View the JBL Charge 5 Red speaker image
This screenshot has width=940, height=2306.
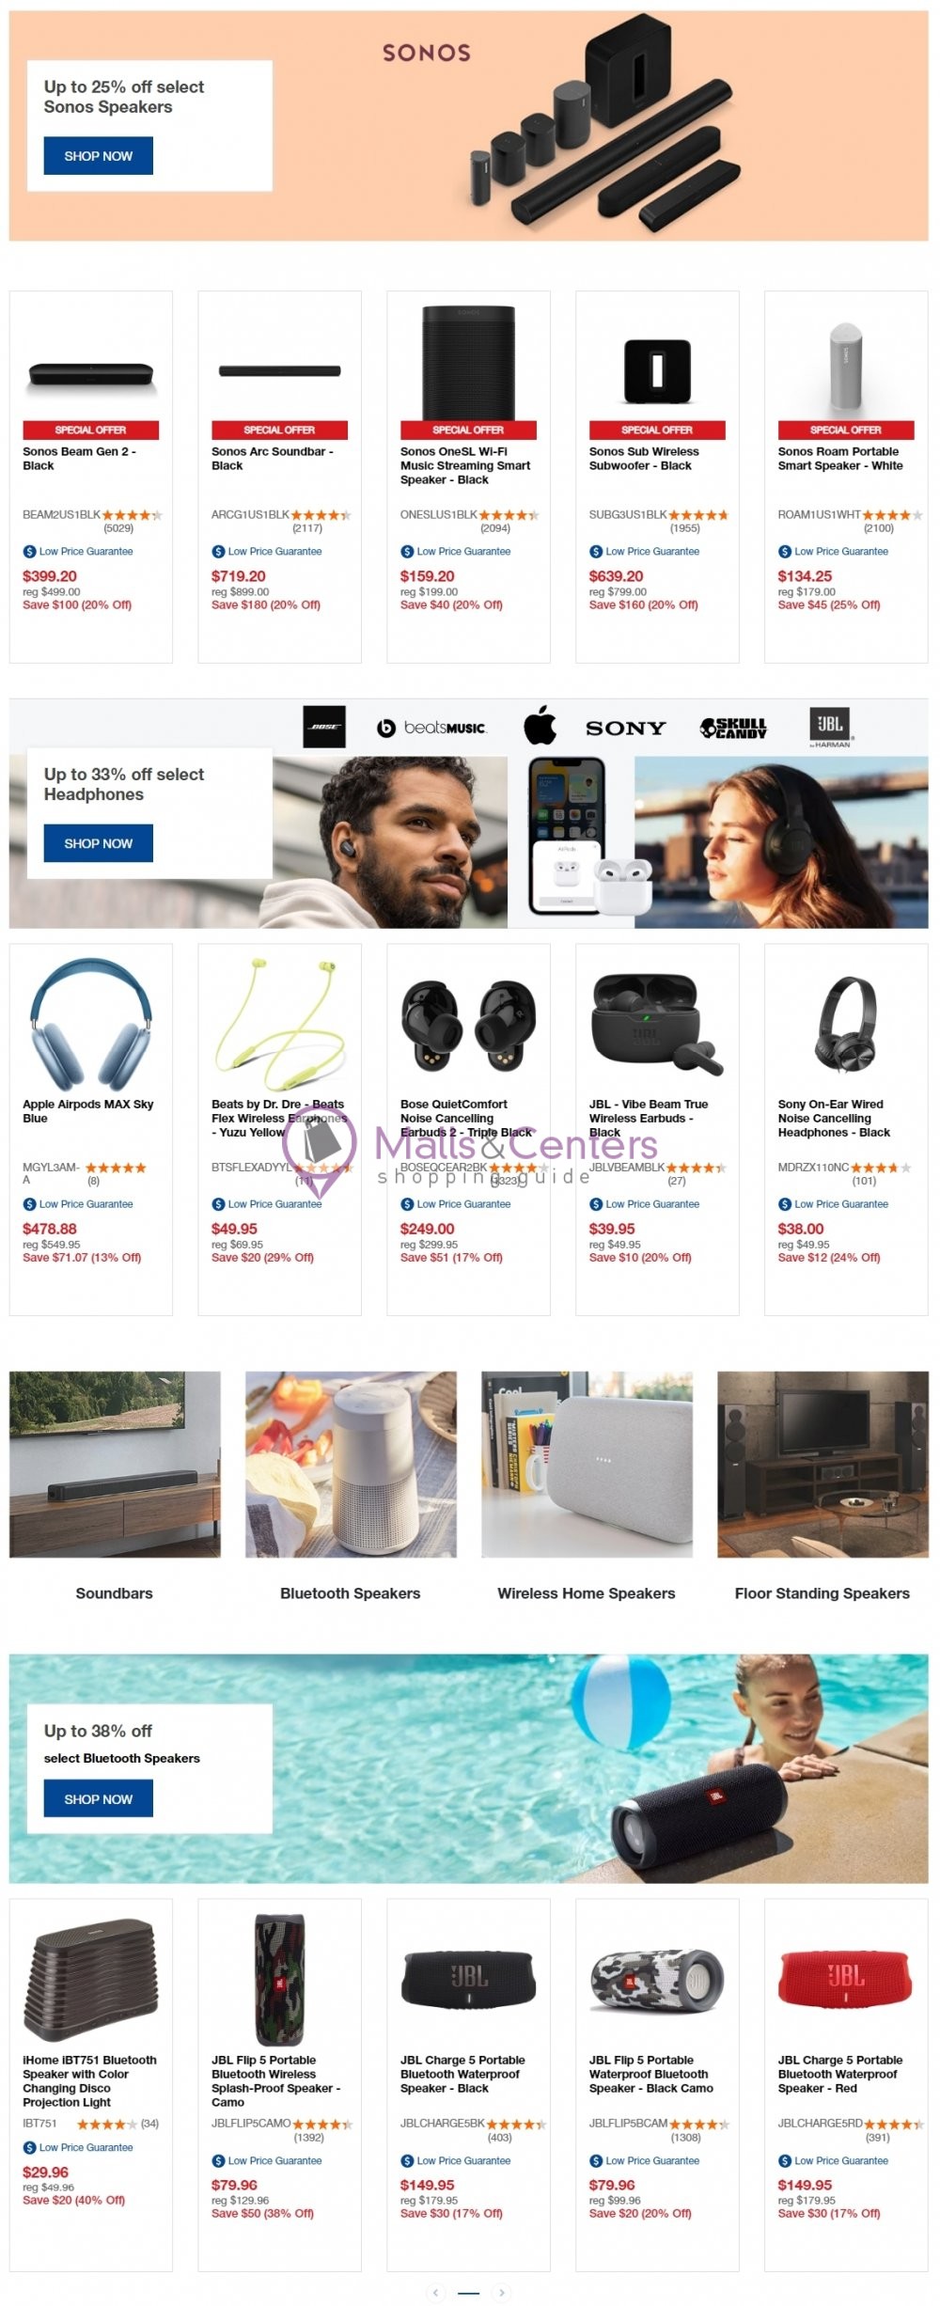[845, 1975]
